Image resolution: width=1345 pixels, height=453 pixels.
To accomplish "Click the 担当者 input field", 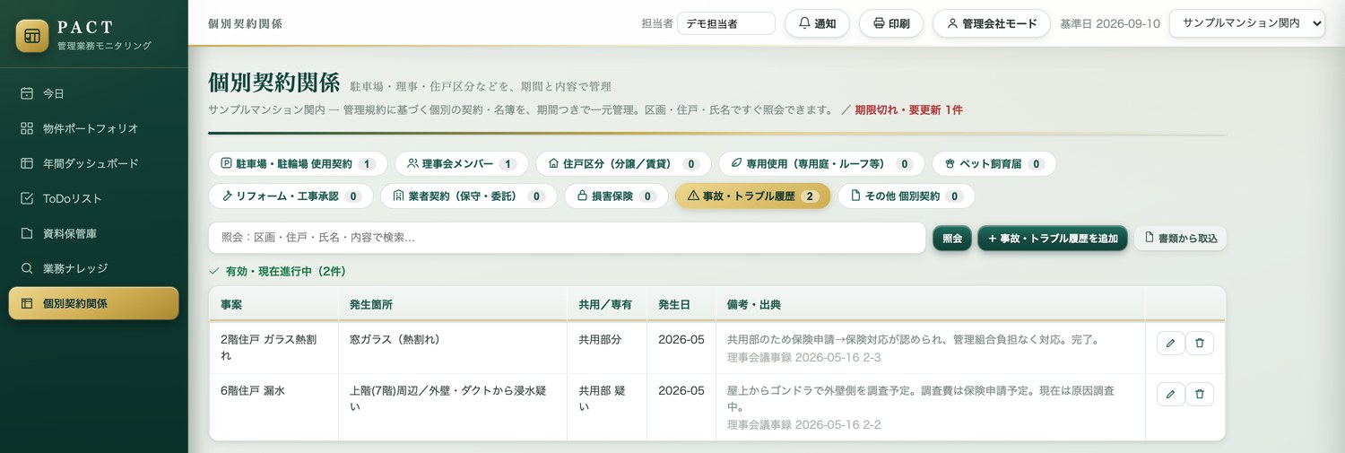I will pyautogui.click(x=725, y=23).
